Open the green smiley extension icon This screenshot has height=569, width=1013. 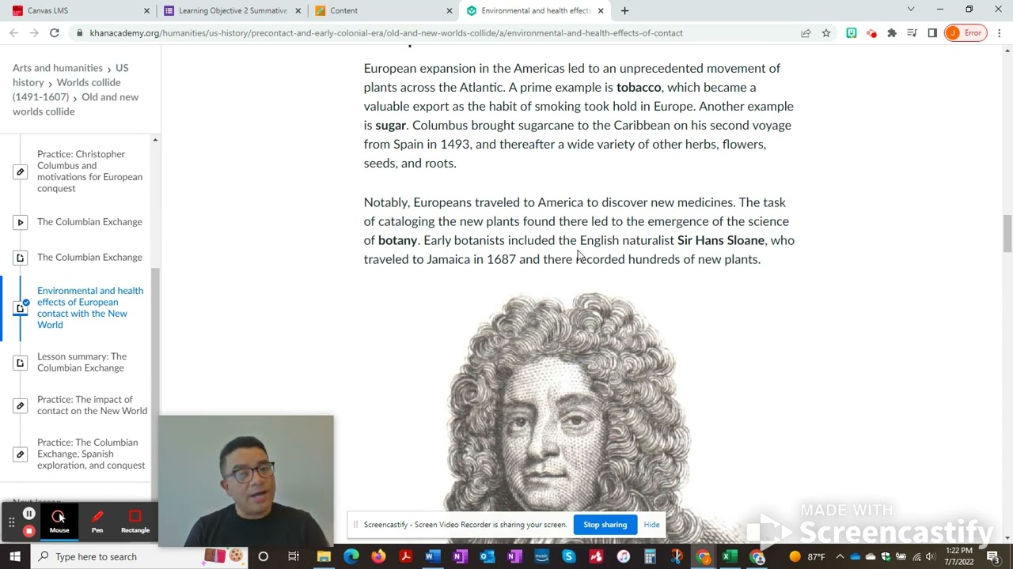852,32
